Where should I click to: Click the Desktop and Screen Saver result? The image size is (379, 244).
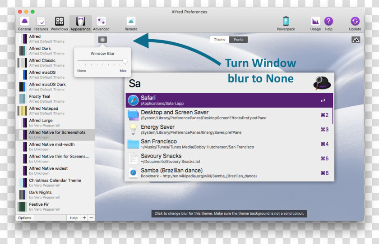(x=229, y=115)
